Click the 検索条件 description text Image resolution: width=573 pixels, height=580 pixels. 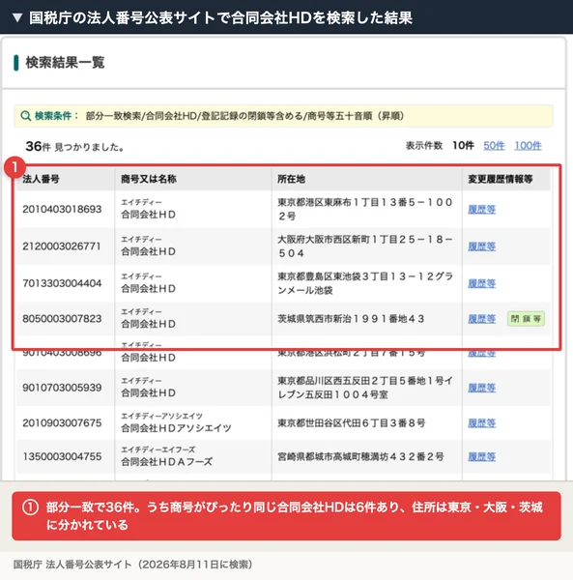244,116
